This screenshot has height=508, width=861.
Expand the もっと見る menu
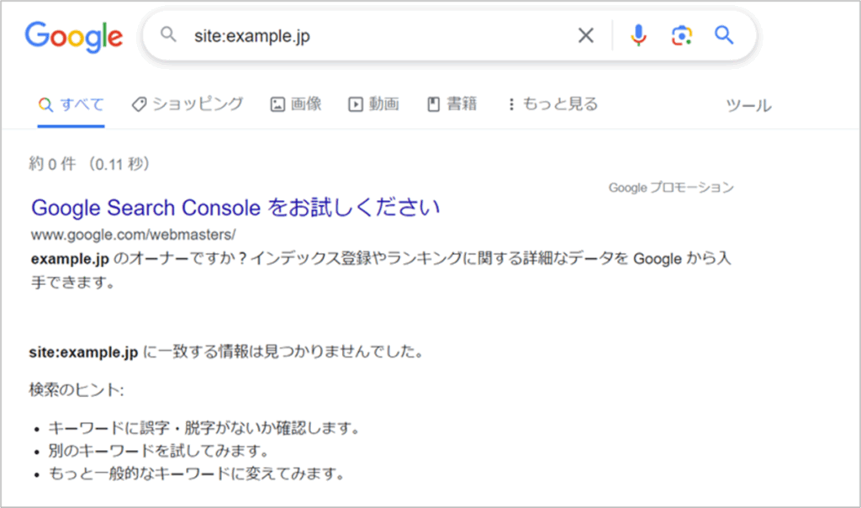[x=552, y=105]
